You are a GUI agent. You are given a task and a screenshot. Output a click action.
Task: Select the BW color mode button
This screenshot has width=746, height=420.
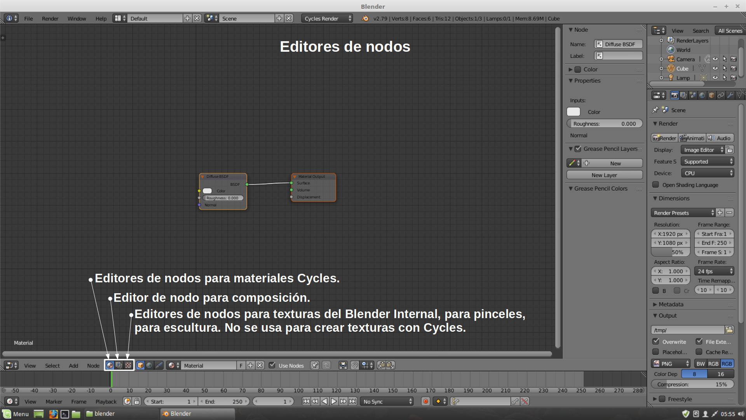[700, 364]
